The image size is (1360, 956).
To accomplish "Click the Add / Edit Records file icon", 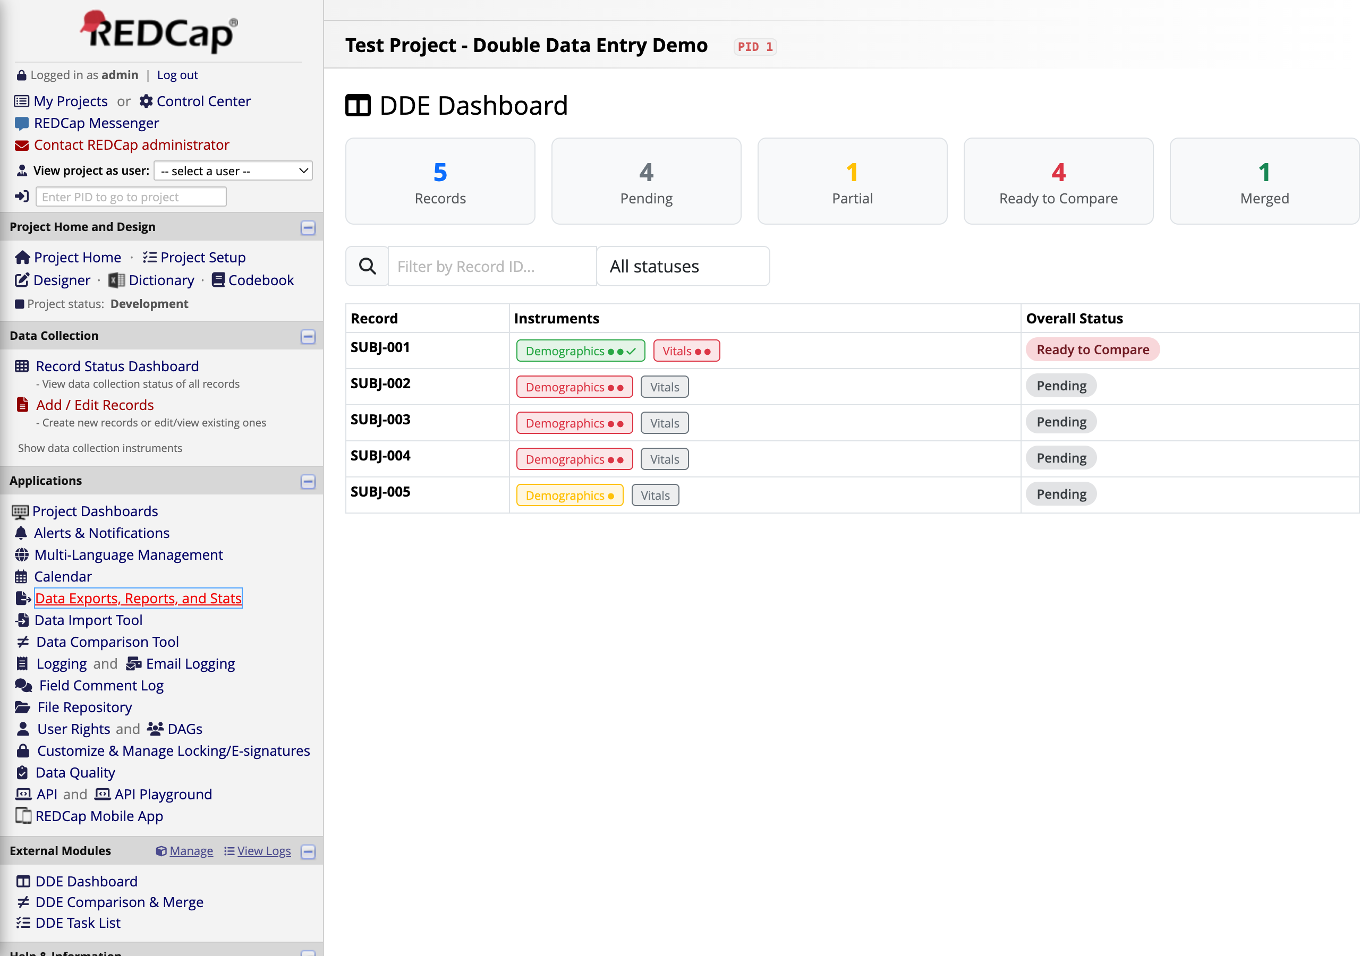I will (x=22, y=405).
